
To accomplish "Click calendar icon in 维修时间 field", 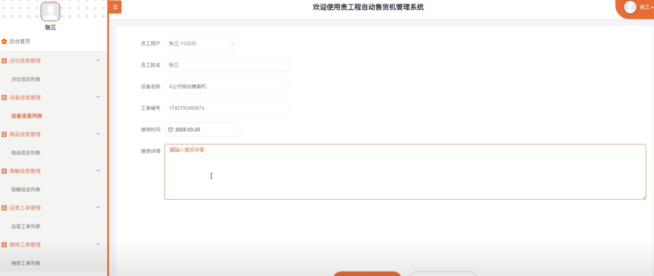I will 171,129.
